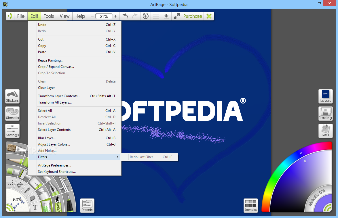The image size is (338, 218).
Task: Select the Pencil tool
Action: point(14,161)
